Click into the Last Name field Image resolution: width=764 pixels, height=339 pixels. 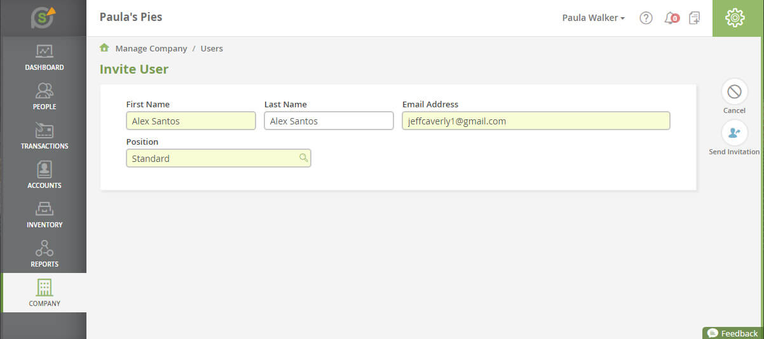(x=329, y=121)
